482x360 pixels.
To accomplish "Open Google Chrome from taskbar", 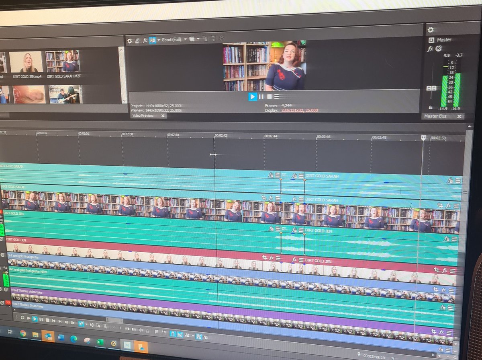I will [23, 333].
